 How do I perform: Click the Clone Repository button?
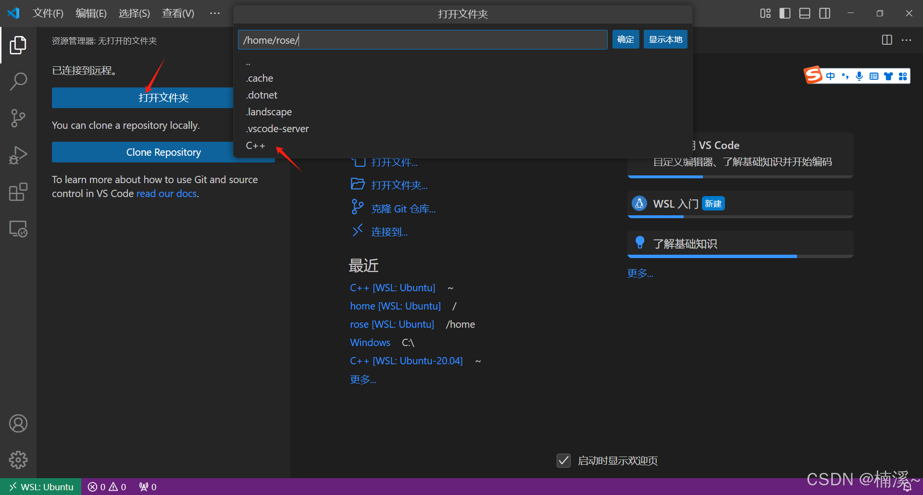point(163,152)
